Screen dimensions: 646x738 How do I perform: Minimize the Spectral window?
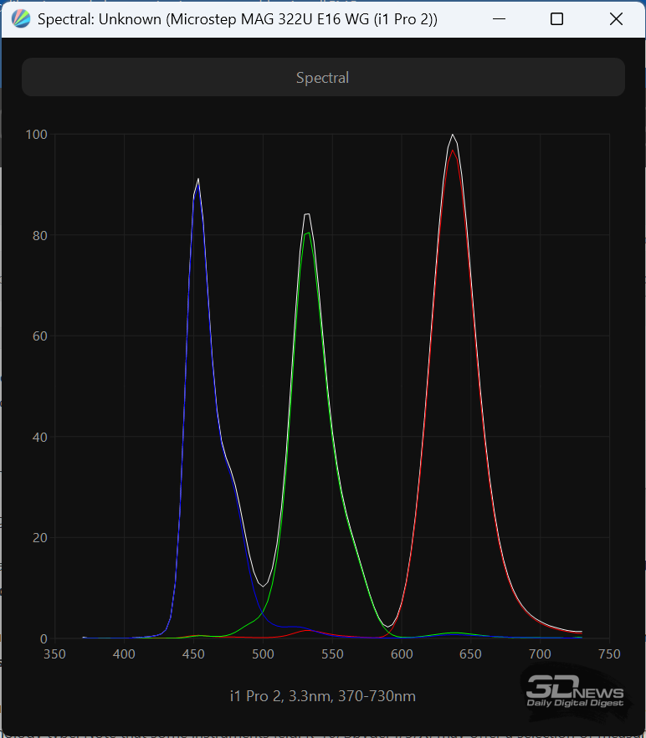498,19
